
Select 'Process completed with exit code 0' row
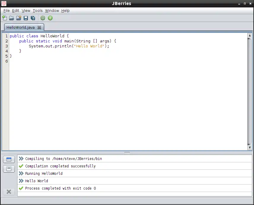tap(135, 188)
